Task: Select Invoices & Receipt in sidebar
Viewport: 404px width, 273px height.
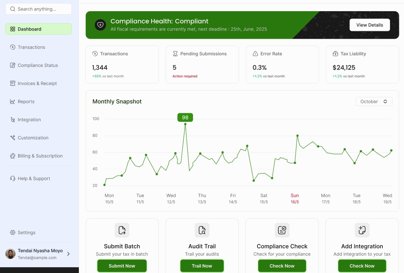Action: point(37,84)
